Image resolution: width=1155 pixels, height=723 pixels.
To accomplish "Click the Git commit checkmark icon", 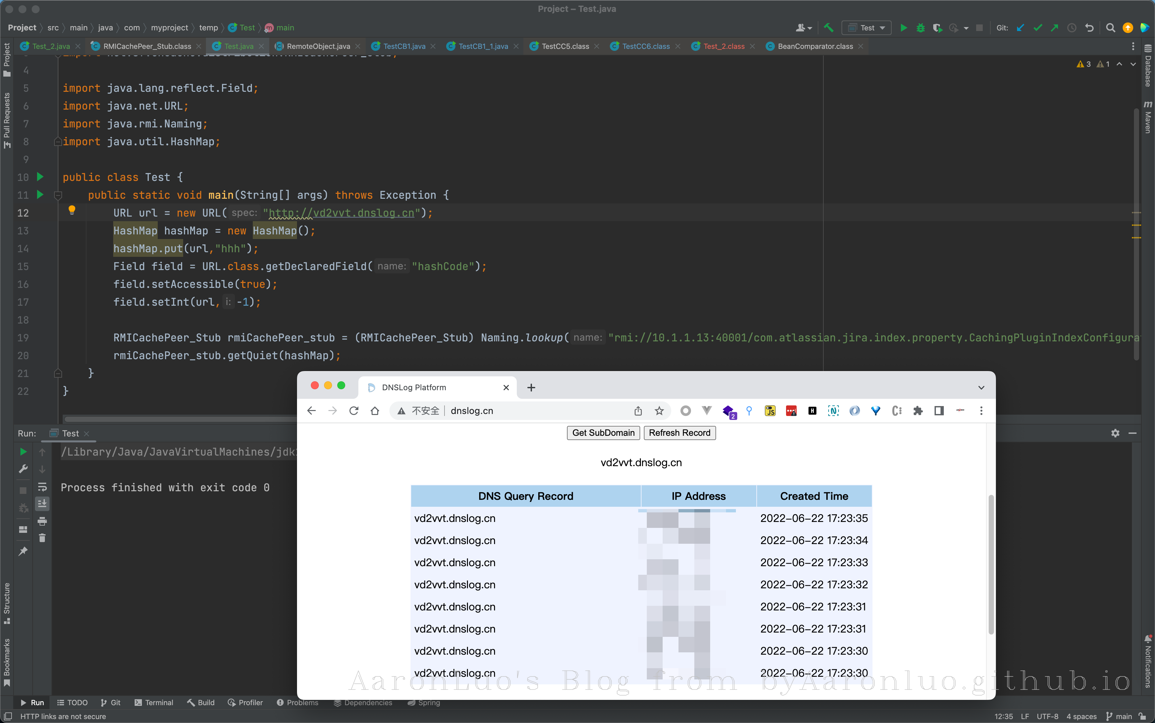I will (x=1038, y=28).
